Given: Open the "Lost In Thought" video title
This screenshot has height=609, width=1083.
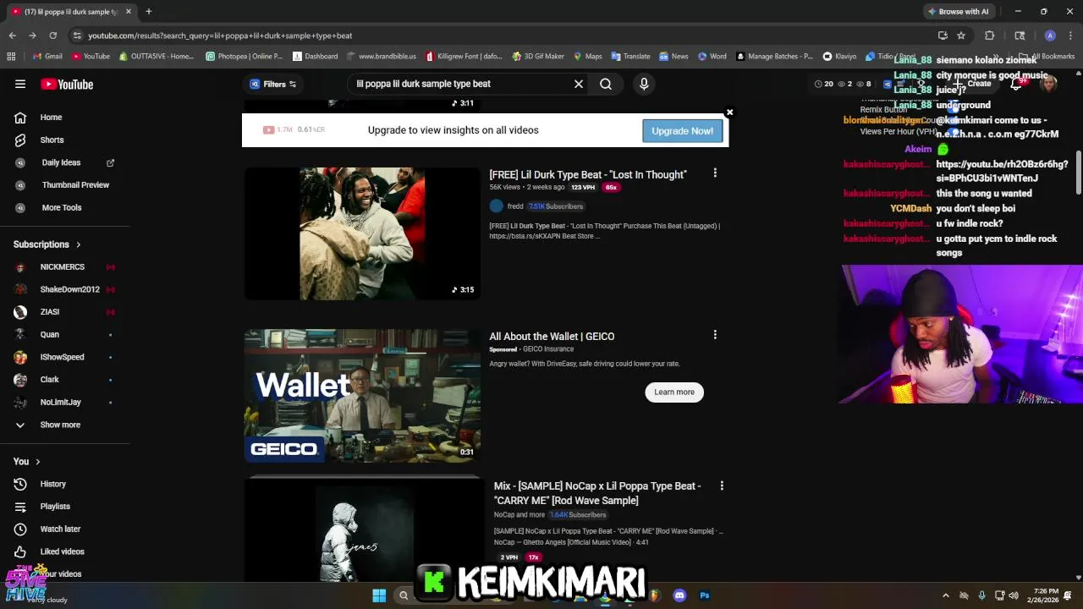Looking at the screenshot, I should click(x=588, y=175).
